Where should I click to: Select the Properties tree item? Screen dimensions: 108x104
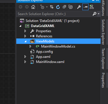[43, 31]
